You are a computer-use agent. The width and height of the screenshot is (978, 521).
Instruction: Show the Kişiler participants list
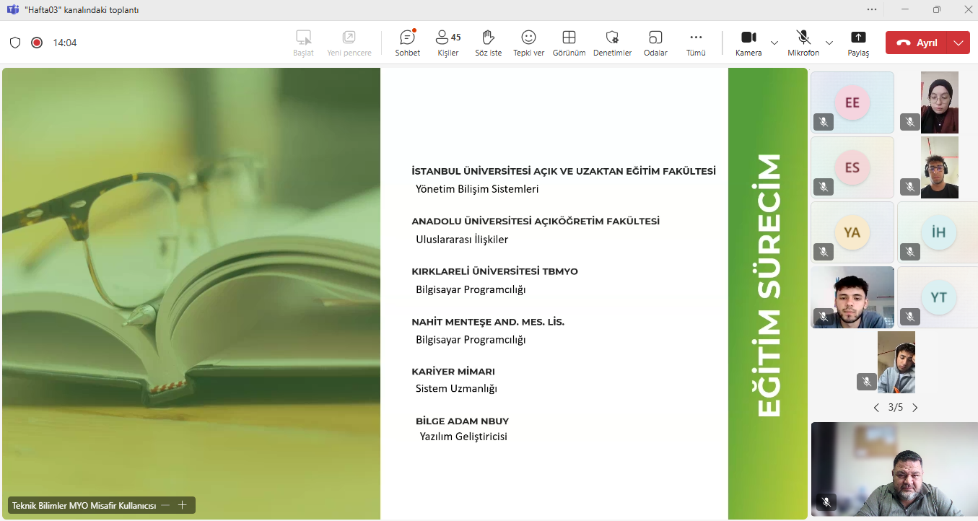pos(447,43)
